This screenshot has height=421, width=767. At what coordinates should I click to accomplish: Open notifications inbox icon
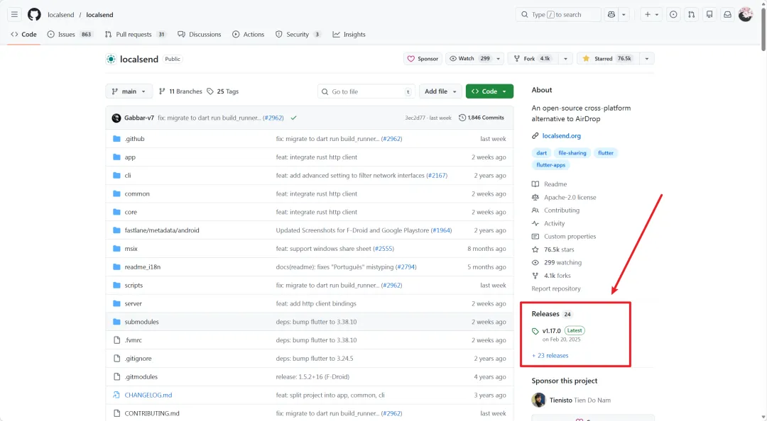coord(727,15)
